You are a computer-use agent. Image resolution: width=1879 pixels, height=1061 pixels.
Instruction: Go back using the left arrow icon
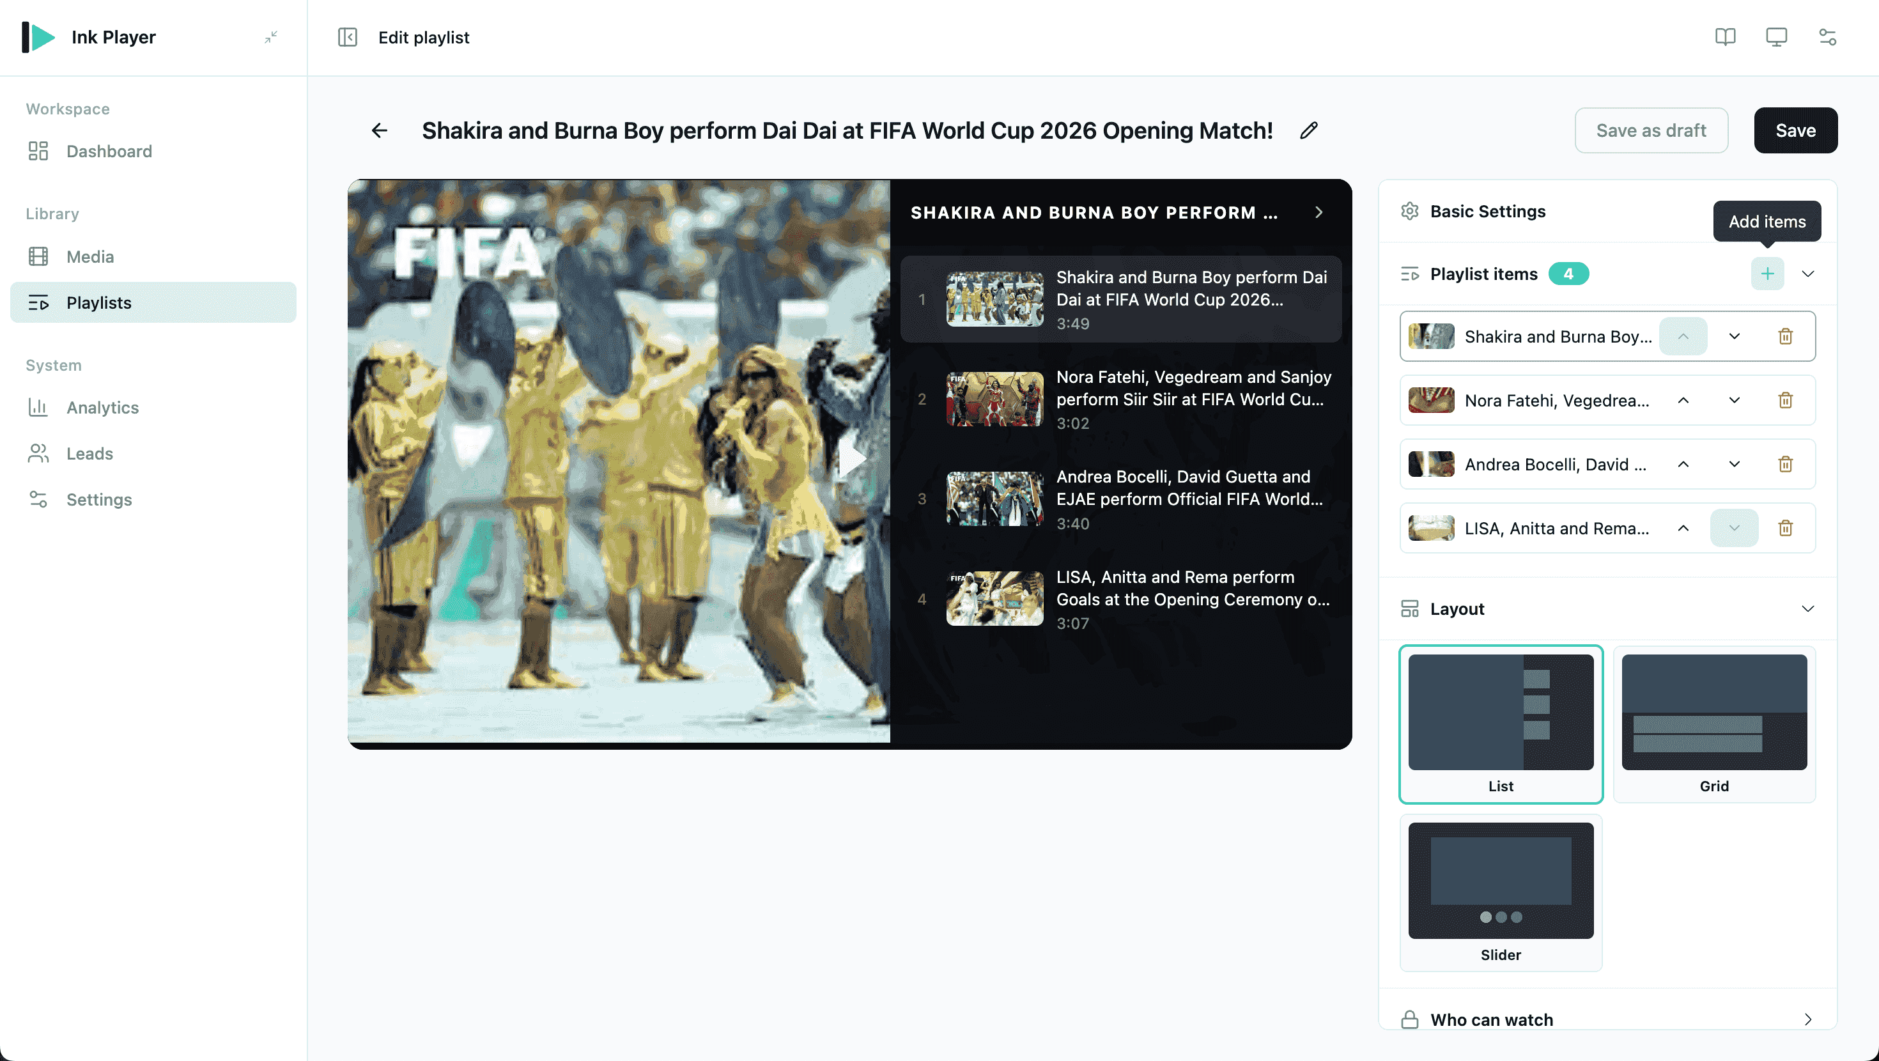pos(379,130)
